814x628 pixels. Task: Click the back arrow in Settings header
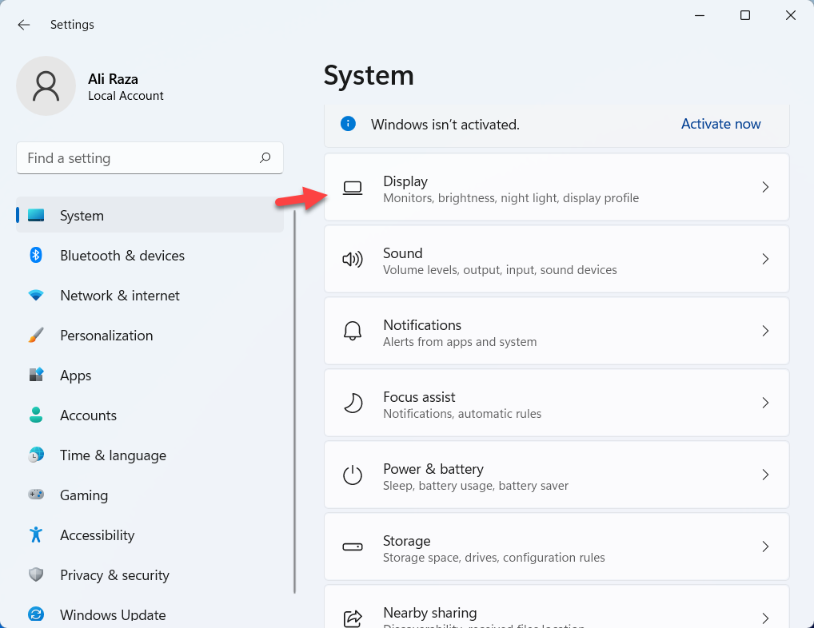click(24, 25)
